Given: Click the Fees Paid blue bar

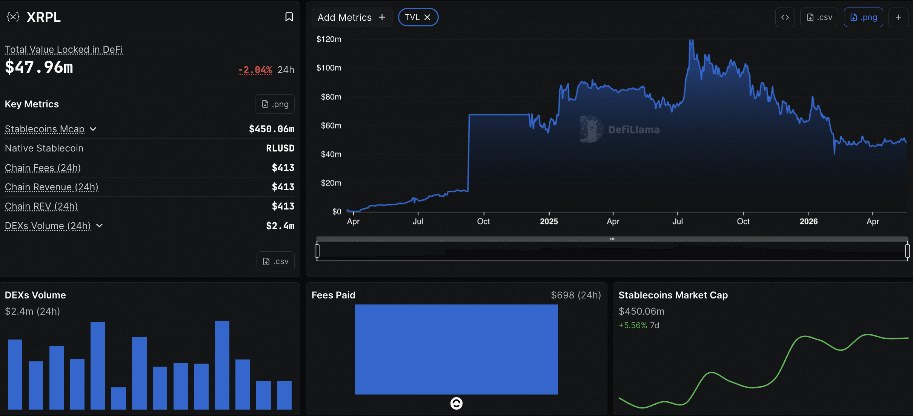Looking at the screenshot, I should click(456, 349).
